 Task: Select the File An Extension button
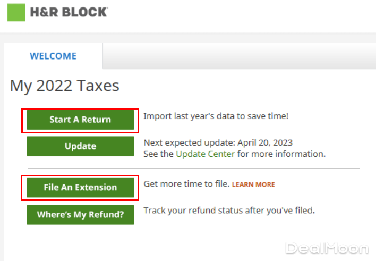80,187
